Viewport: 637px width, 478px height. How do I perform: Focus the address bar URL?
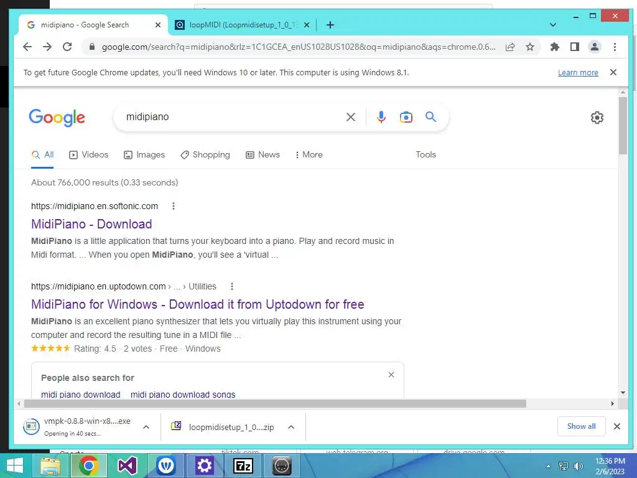point(299,47)
